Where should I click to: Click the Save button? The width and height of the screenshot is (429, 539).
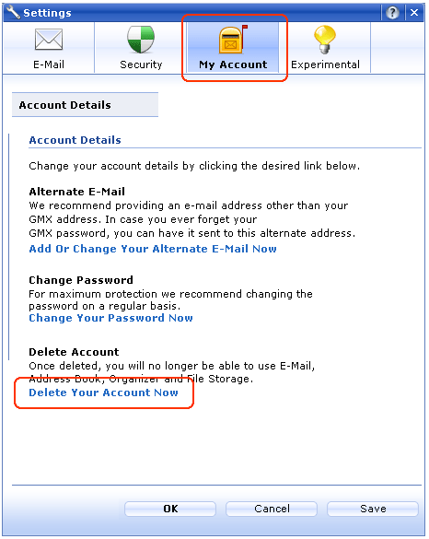[373, 509]
